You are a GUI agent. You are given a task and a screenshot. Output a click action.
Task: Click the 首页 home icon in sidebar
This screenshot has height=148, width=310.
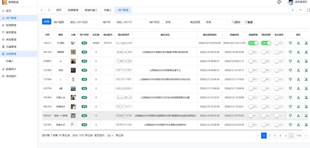(x=3, y=11)
